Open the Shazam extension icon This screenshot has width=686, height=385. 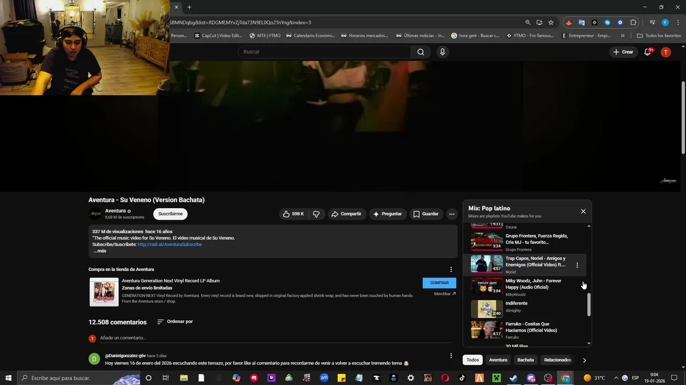607,22
